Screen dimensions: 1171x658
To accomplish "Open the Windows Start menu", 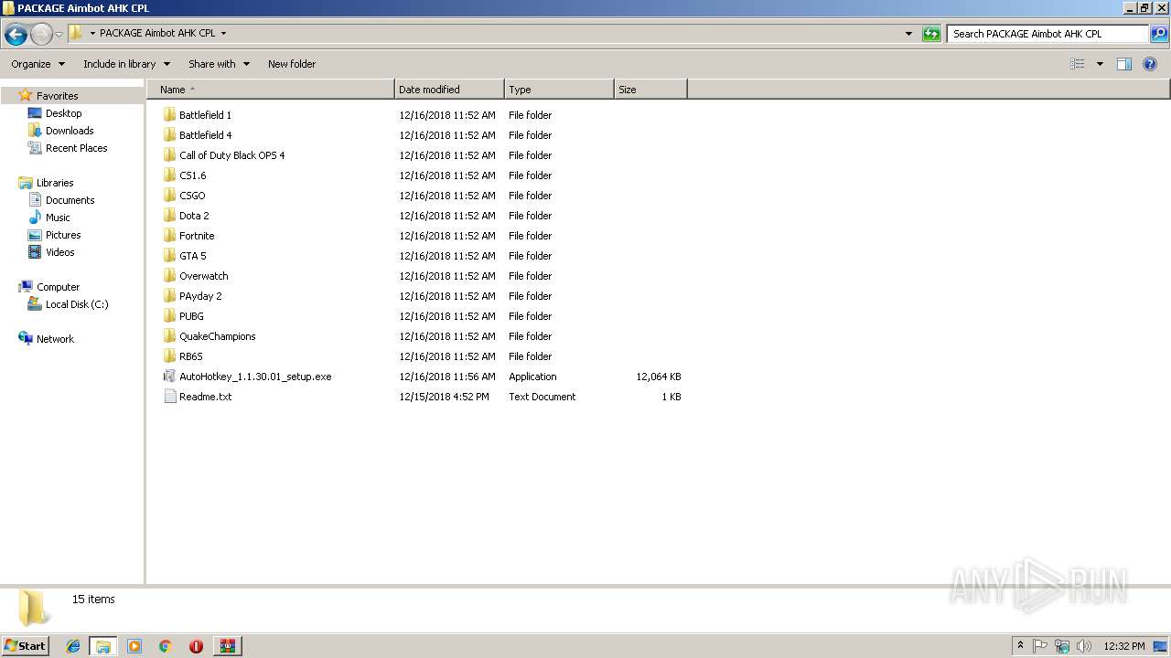I will pyautogui.click(x=25, y=645).
